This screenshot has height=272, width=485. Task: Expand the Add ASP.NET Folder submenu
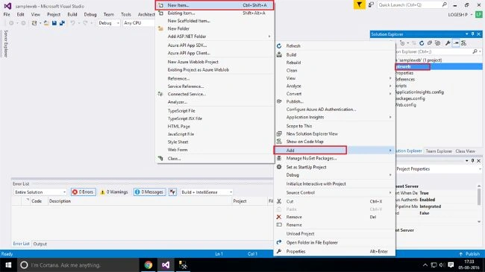[x=215, y=37]
